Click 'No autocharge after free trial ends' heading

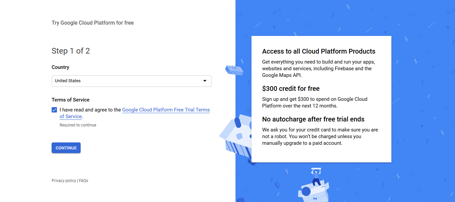[x=313, y=119]
